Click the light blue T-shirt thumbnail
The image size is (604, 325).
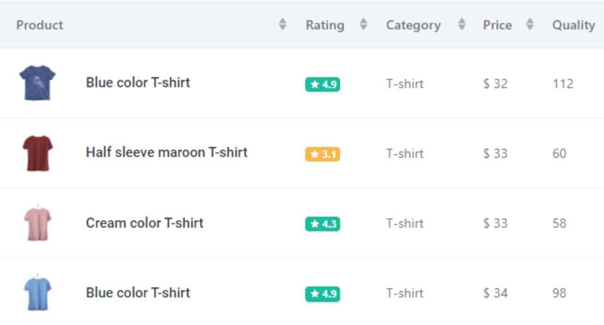click(37, 293)
